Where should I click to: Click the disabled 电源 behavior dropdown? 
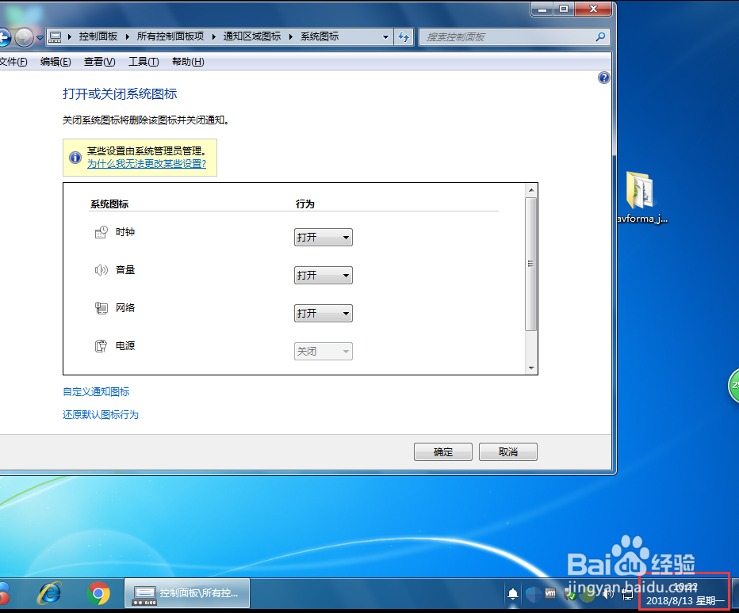(x=324, y=351)
